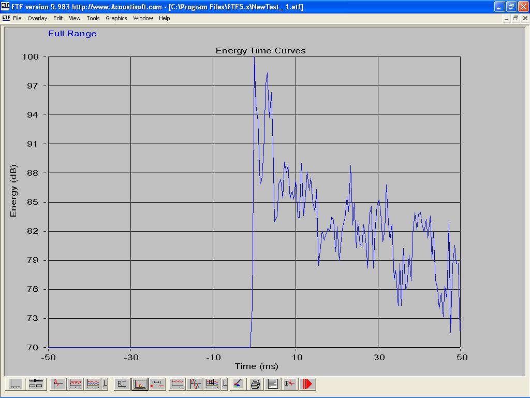Open the Overlay menu
Viewport: 530px width, 398px height.
tap(37, 18)
